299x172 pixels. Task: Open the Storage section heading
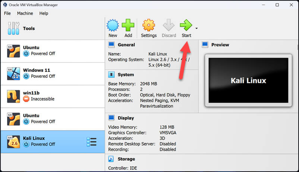126,159
